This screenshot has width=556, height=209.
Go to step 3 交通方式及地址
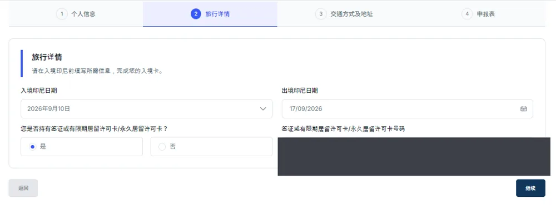[x=344, y=14]
